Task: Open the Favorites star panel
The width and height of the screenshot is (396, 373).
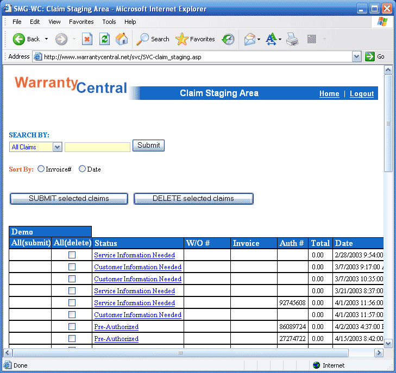Action: [182, 40]
